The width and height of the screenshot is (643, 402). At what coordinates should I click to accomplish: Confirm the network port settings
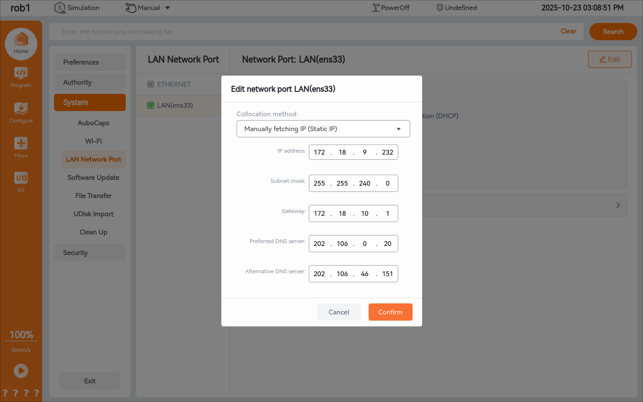pos(390,312)
